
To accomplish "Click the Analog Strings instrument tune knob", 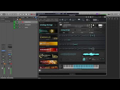I will click(x=93, y=25).
